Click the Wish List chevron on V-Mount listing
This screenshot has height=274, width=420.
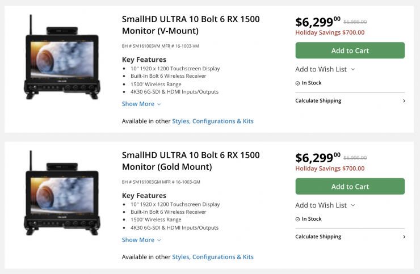point(353,70)
